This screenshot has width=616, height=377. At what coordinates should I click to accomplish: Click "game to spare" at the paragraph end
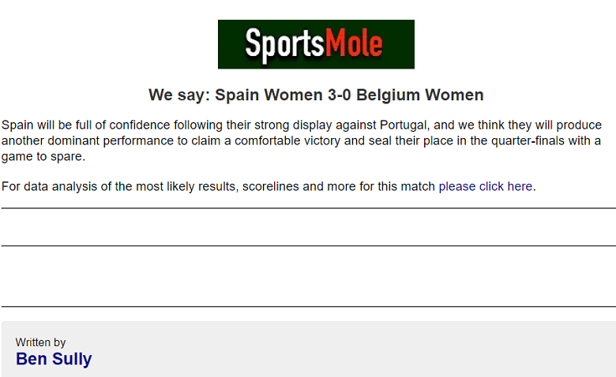coord(43,156)
